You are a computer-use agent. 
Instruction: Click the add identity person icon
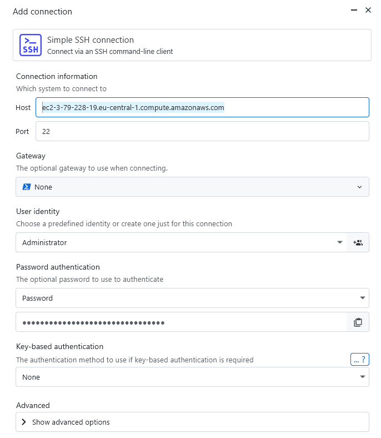point(358,242)
